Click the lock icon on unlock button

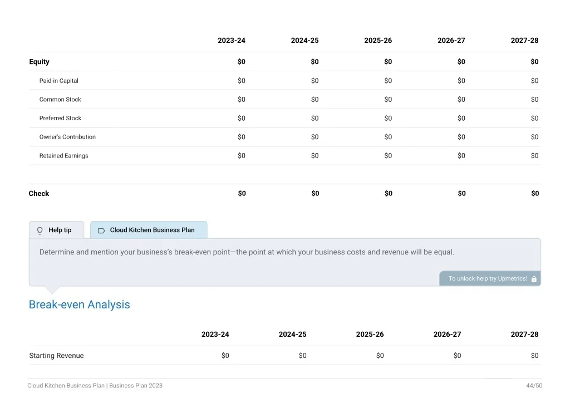(x=534, y=279)
